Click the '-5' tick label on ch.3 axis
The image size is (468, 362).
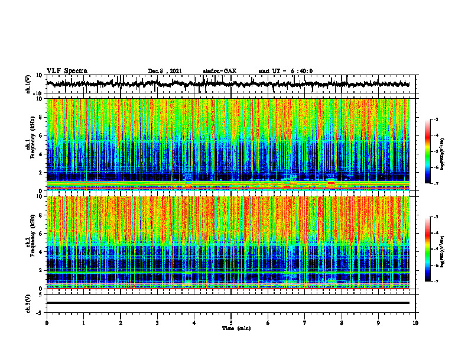click(x=40, y=312)
